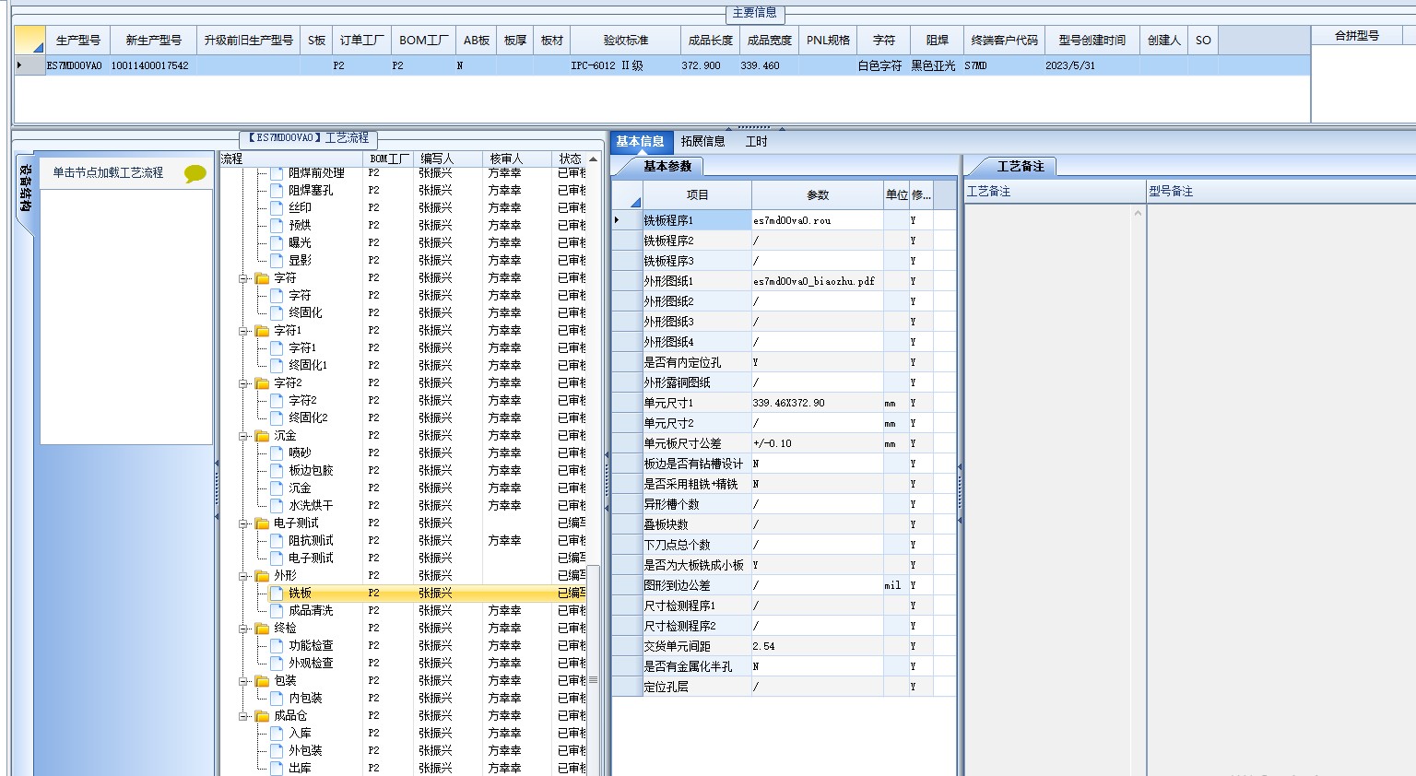1416x776 pixels.
Task: Select the 基本参数 sub-tab
Action: (667, 166)
